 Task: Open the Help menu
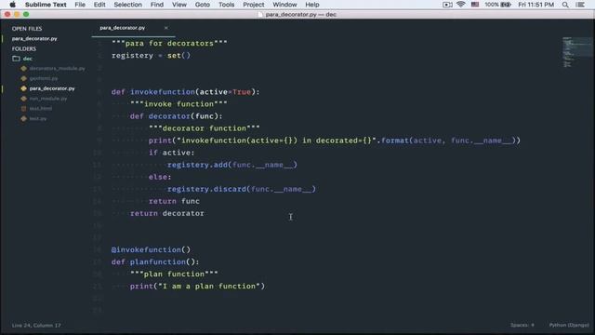coord(312,5)
